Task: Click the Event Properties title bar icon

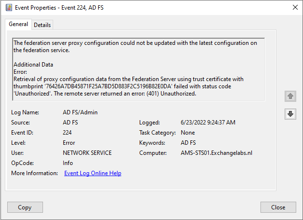Action: point(8,7)
